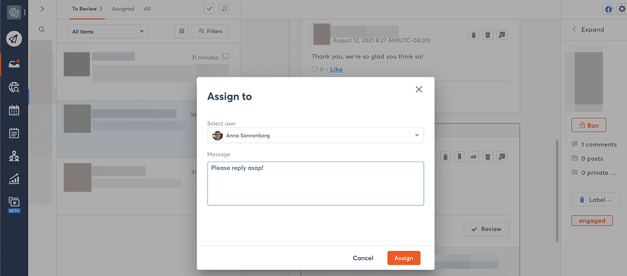The height and width of the screenshot is (276, 627).
Task: Switch to the Assigned tab
Action: point(123,9)
